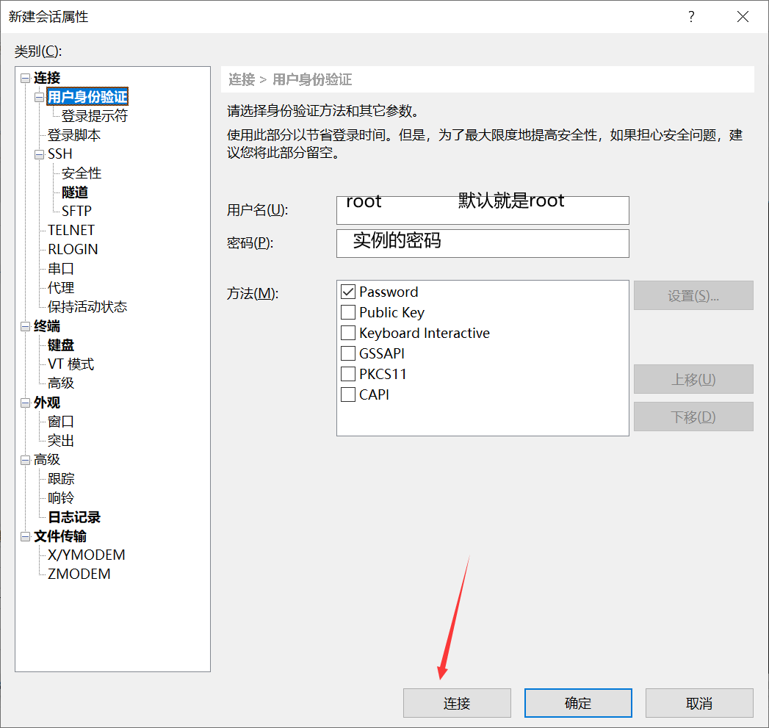Screen dimensions: 769x728
Task: Open the help question mark icon
Action: [691, 17]
